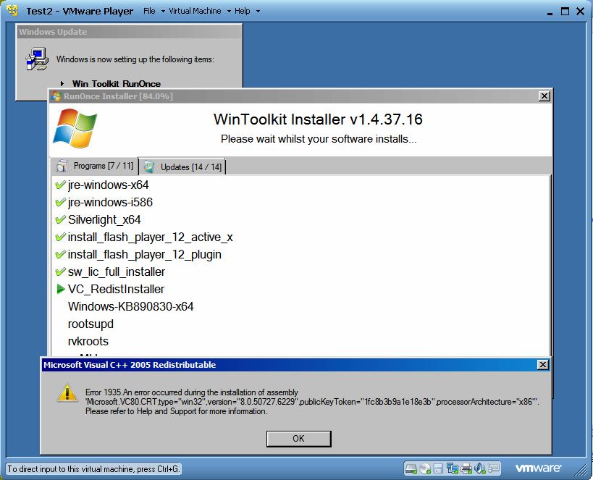This screenshot has height=480, width=593.
Task: Open the Help menu dropdown
Action: (247, 11)
